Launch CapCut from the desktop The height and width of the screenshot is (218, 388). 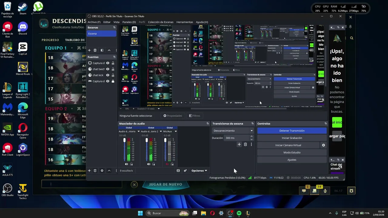tap(23, 49)
